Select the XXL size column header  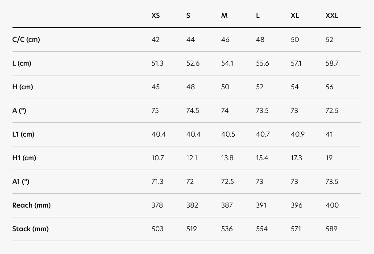(332, 16)
